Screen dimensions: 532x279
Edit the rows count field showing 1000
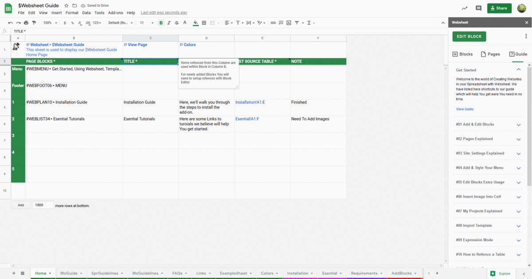[43, 205]
